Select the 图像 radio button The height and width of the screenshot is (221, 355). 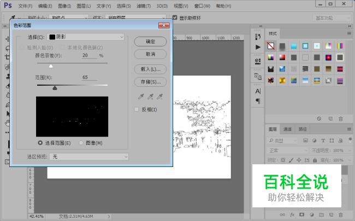(81, 143)
